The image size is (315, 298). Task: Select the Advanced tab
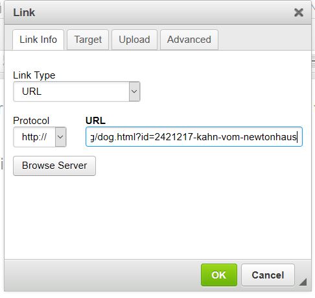[x=189, y=40]
